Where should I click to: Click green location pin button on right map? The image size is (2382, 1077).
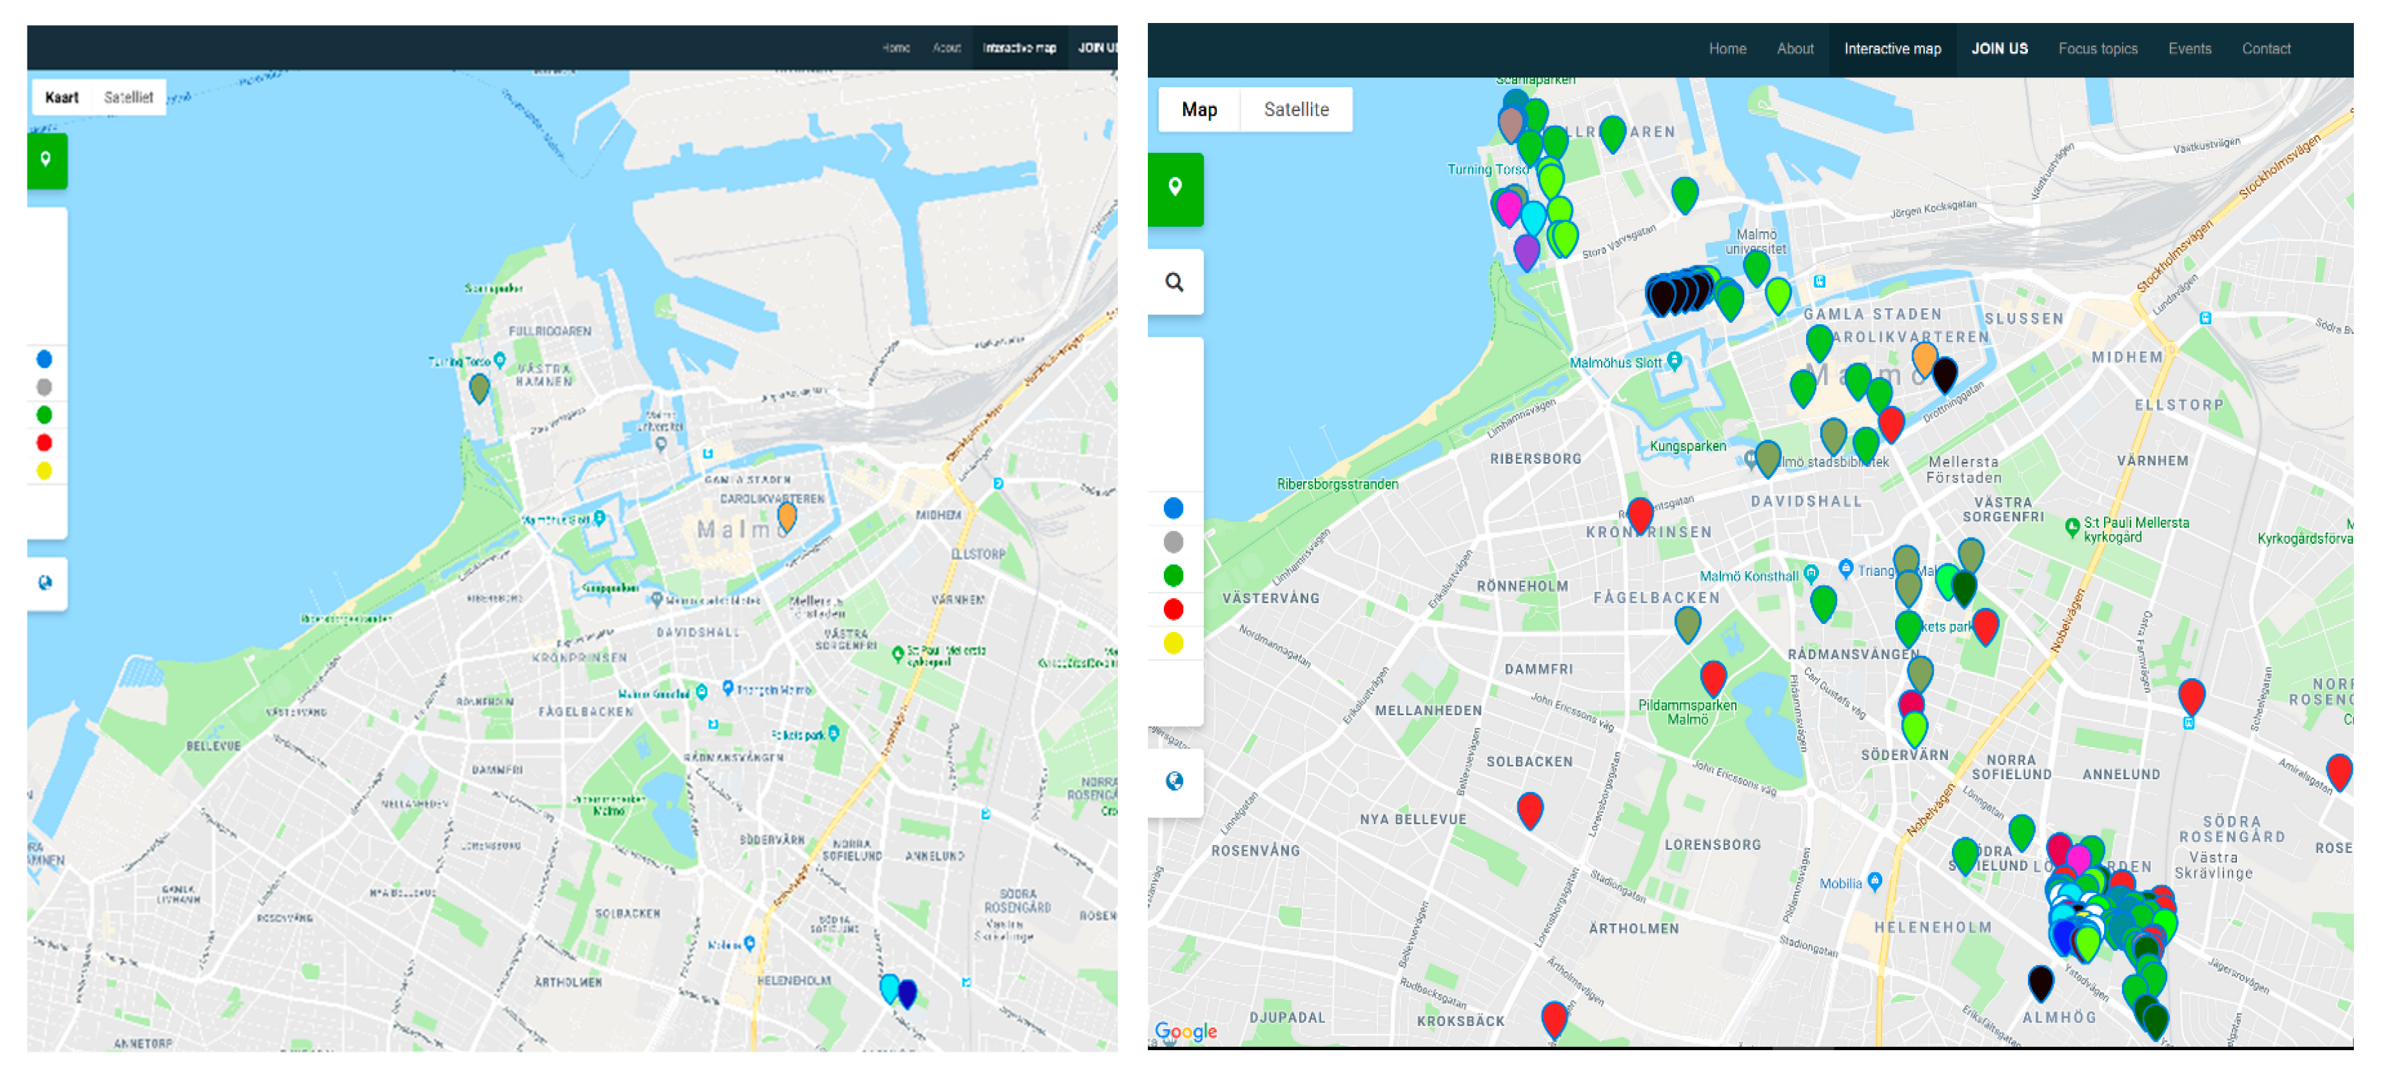(x=1174, y=189)
